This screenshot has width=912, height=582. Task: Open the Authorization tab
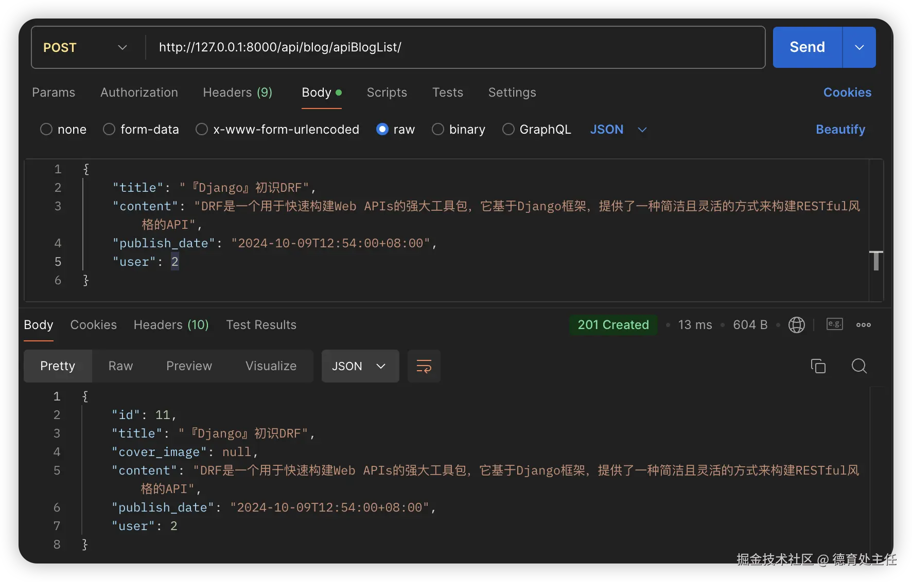click(x=139, y=93)
